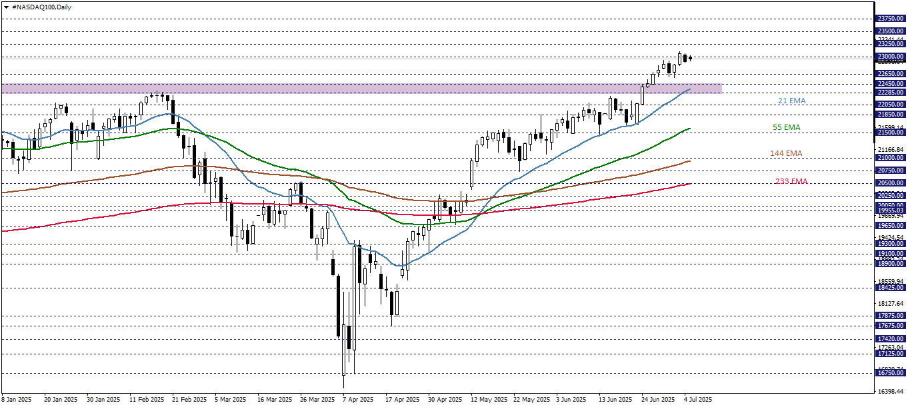Click the 22 May 2025 date label
908x407 pixels.
[x=531, y=400]
